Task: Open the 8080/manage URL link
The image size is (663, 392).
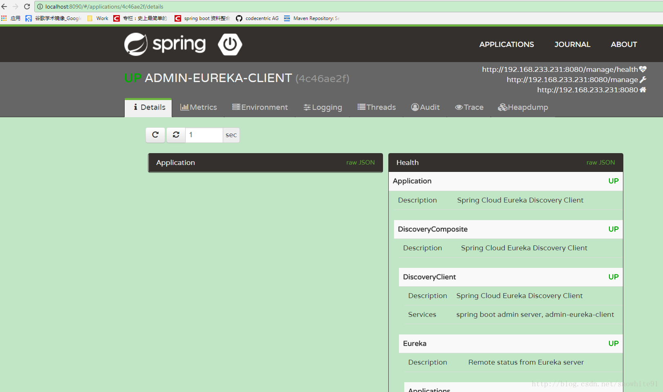Action: (572, 80)
